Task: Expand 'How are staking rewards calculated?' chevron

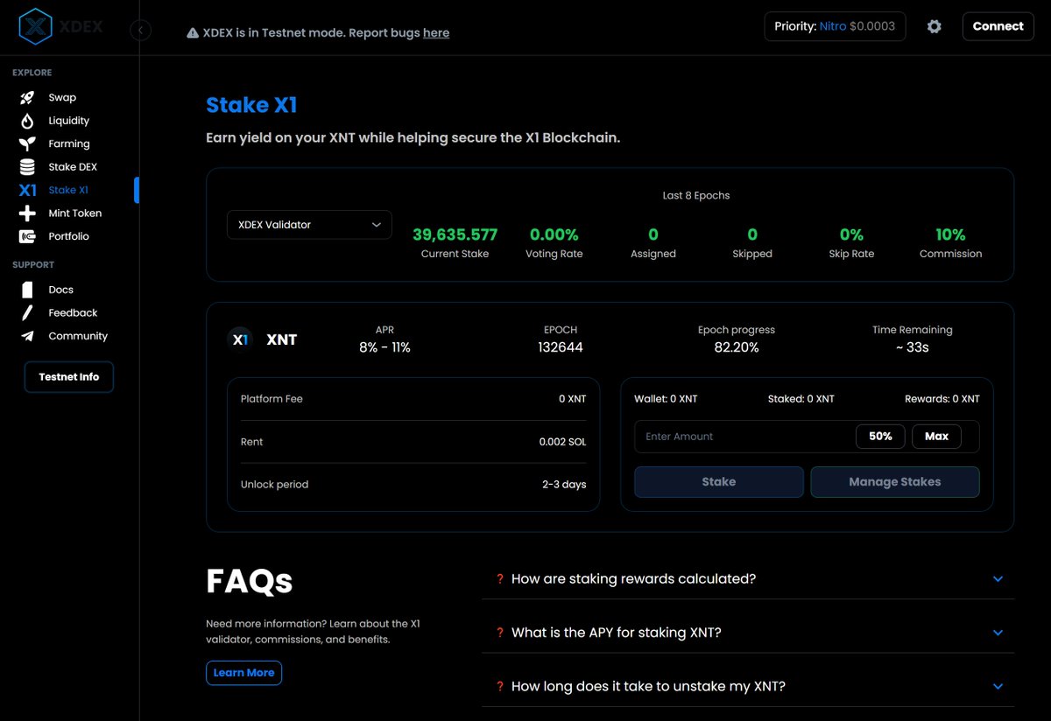Action: [x=998, y=579]
